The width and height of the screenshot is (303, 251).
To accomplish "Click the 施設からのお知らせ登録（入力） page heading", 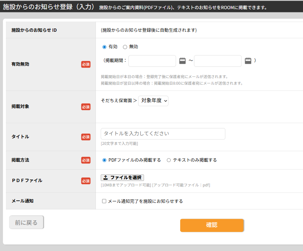I will 49,7.
